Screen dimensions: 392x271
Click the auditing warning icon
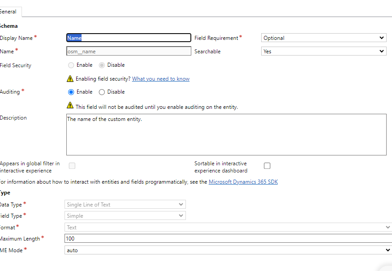[70, 105]
